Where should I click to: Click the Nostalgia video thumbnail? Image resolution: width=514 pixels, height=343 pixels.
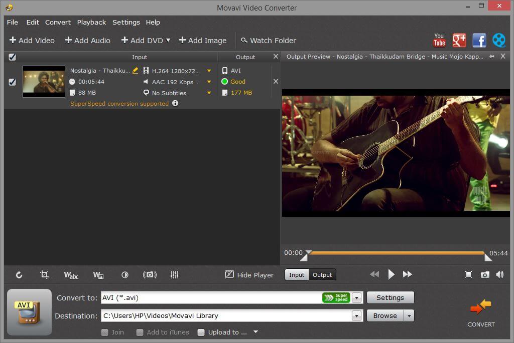[44, 82]
